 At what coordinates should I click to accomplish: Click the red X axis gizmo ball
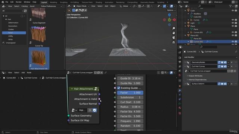pos(174,20)
